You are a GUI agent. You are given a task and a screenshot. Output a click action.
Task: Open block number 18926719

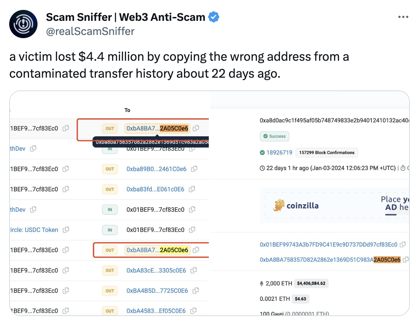(279, 153)
